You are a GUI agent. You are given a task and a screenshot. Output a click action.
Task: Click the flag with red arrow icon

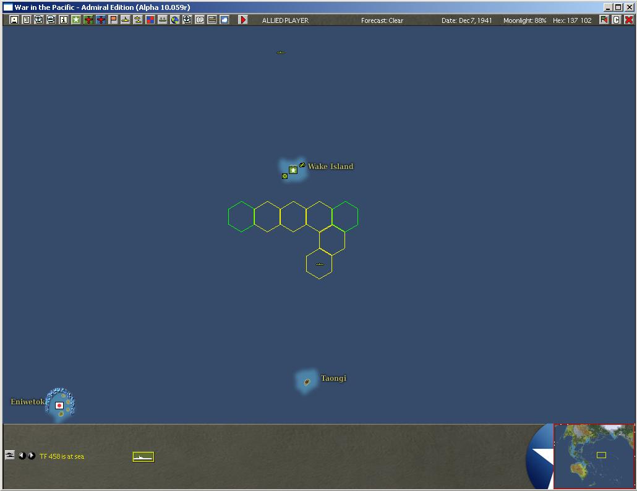[x=604, y=20]
